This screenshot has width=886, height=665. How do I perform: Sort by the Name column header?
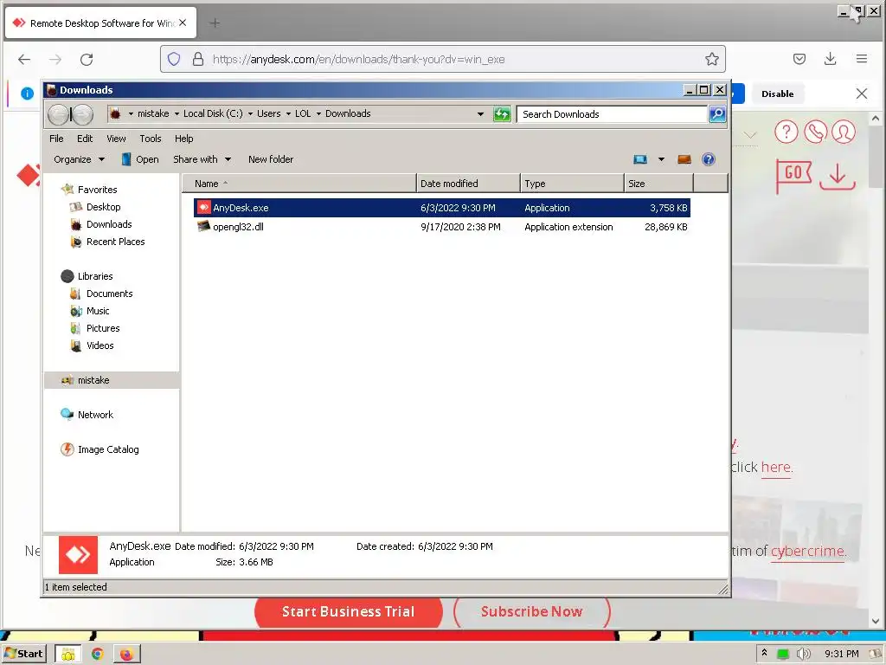pyautogui.click(x=299, y=184)
